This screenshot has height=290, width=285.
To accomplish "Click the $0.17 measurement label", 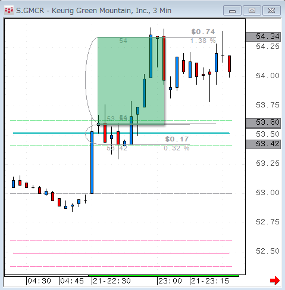I will click(177, 139).
